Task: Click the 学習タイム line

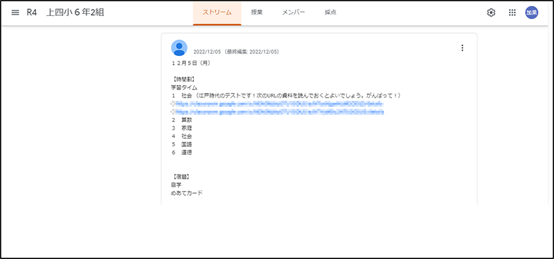Action: click(x=184, y=88)
